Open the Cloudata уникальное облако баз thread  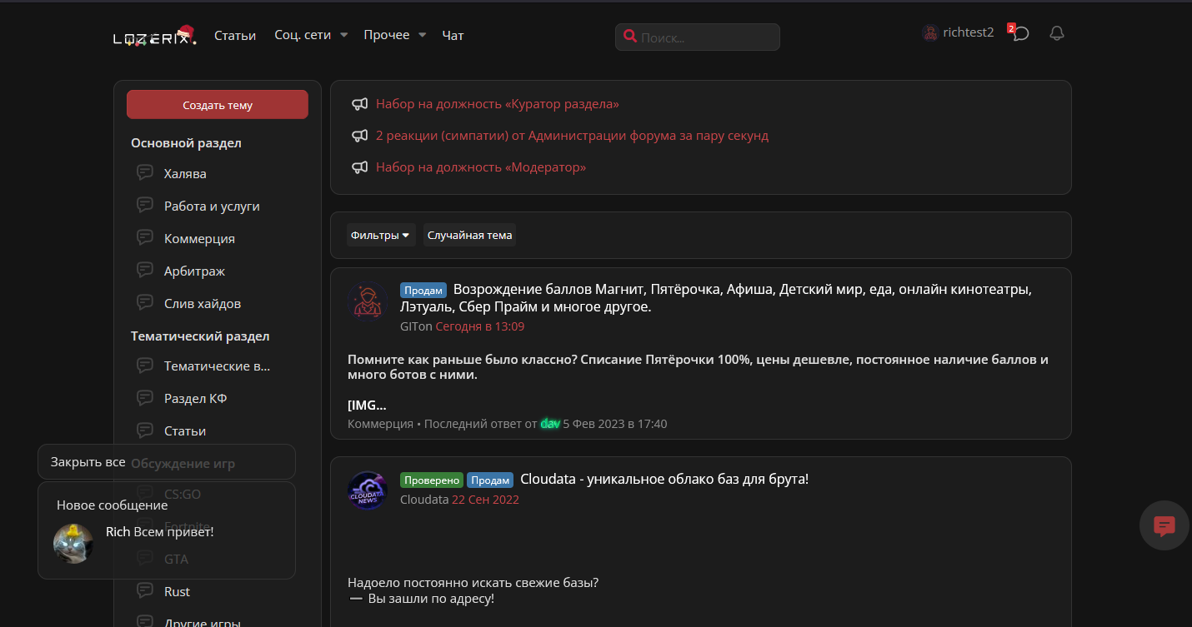664,479
